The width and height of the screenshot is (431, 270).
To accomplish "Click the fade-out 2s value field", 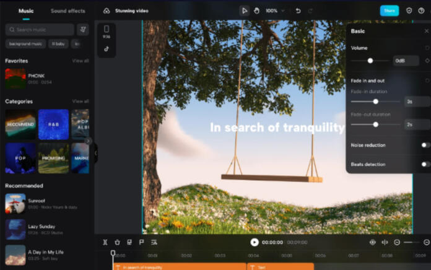I will (417, 124).
